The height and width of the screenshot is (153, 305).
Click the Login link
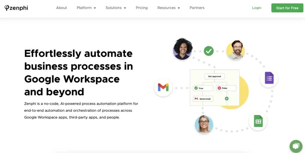(256, 8)
